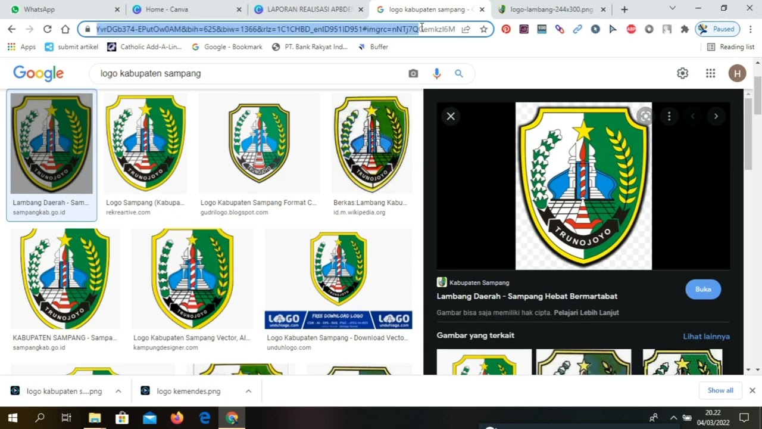The width and height of the screenshot is (762, 429).
Task: Open the Extensions puzzle piece menu
Action: tap(685, 29)
